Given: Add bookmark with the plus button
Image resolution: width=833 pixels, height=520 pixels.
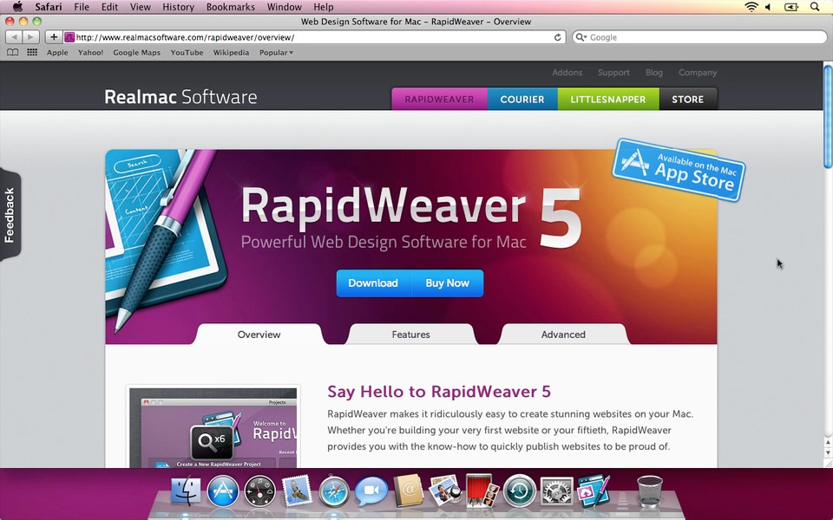Looking at the screenshot, I should tap(54, 37).
